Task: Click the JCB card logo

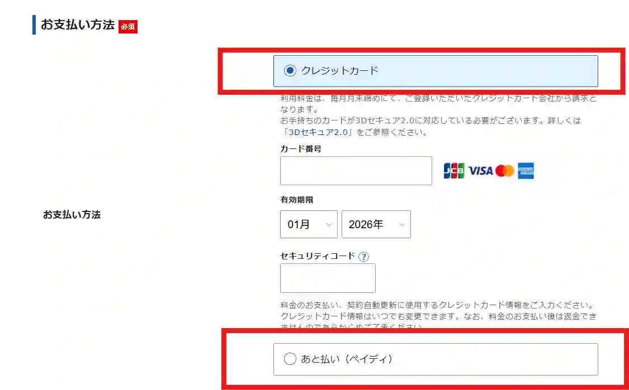Action: click(454, 171)
